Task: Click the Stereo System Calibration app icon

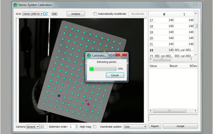Action: click(x=15, y=5)
